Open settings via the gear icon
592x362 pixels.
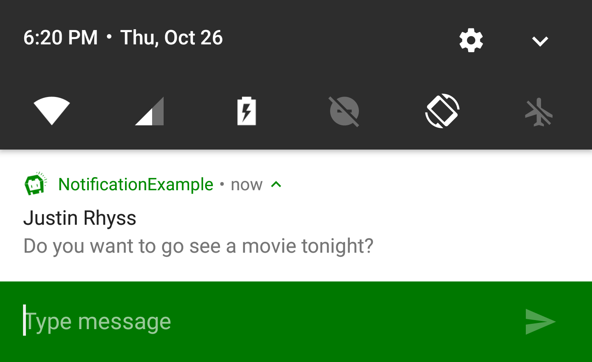(x=471, y=40)
